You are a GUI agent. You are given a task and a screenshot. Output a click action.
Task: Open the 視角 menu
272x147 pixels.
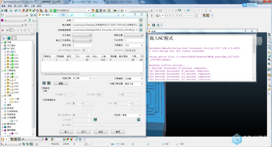point(10,6)
